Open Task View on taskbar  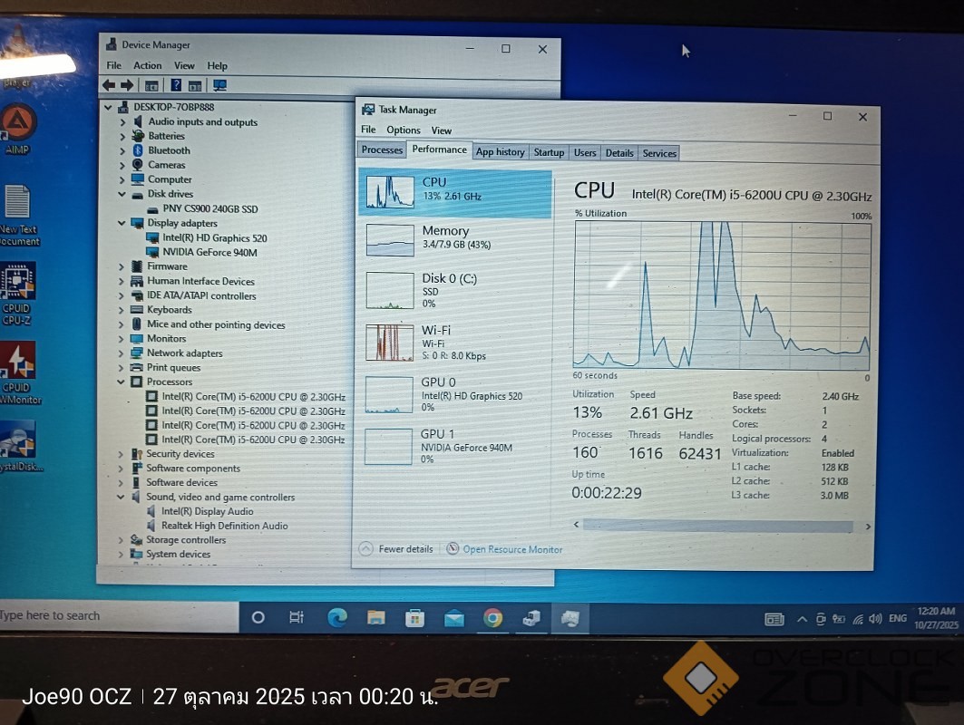(x=297, y=617)
